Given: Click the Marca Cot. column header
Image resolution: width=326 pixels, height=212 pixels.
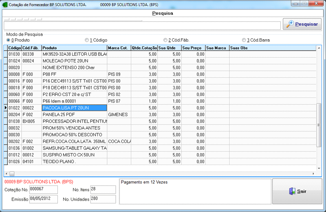Looking at the screenshot, I should click(x=119, y=48).
